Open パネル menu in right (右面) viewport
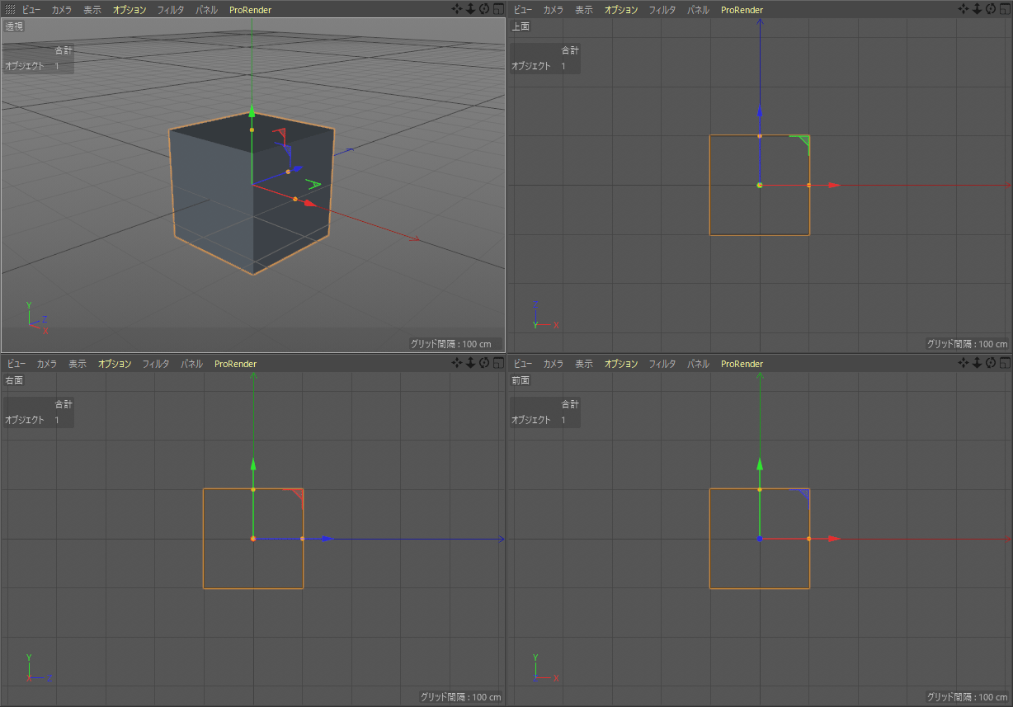This screenshot has width=1013, height=707. click(192, 364)
